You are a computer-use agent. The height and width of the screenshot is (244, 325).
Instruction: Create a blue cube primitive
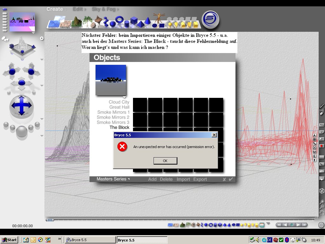[x=134, y=20]
